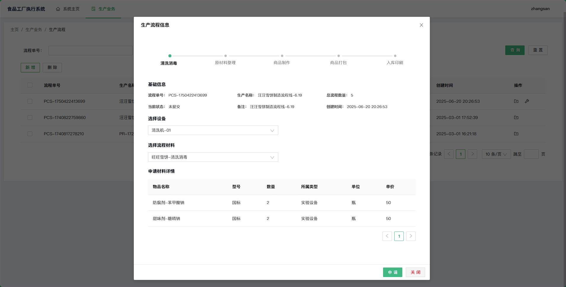
Task: Click the 防腐剂-苯甲酸钠 material row
Action: coord(282,203)
